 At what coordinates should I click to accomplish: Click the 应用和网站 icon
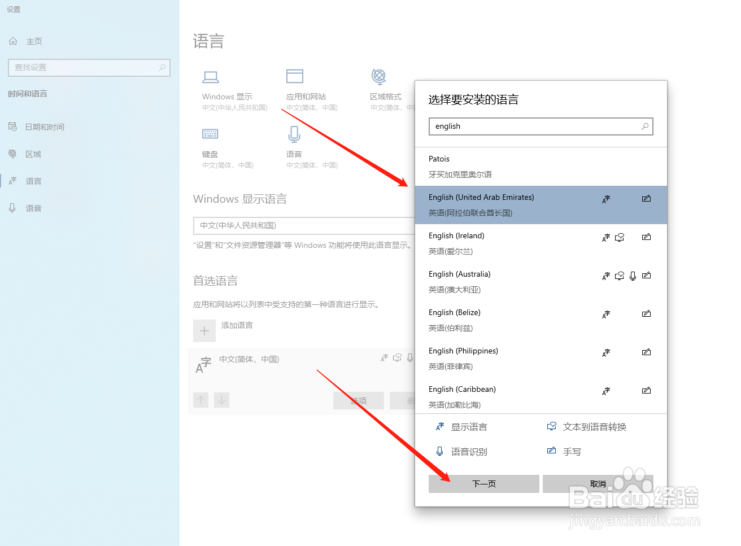coord(294,76)
